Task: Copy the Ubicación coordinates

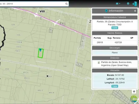Action: [115, 86]
